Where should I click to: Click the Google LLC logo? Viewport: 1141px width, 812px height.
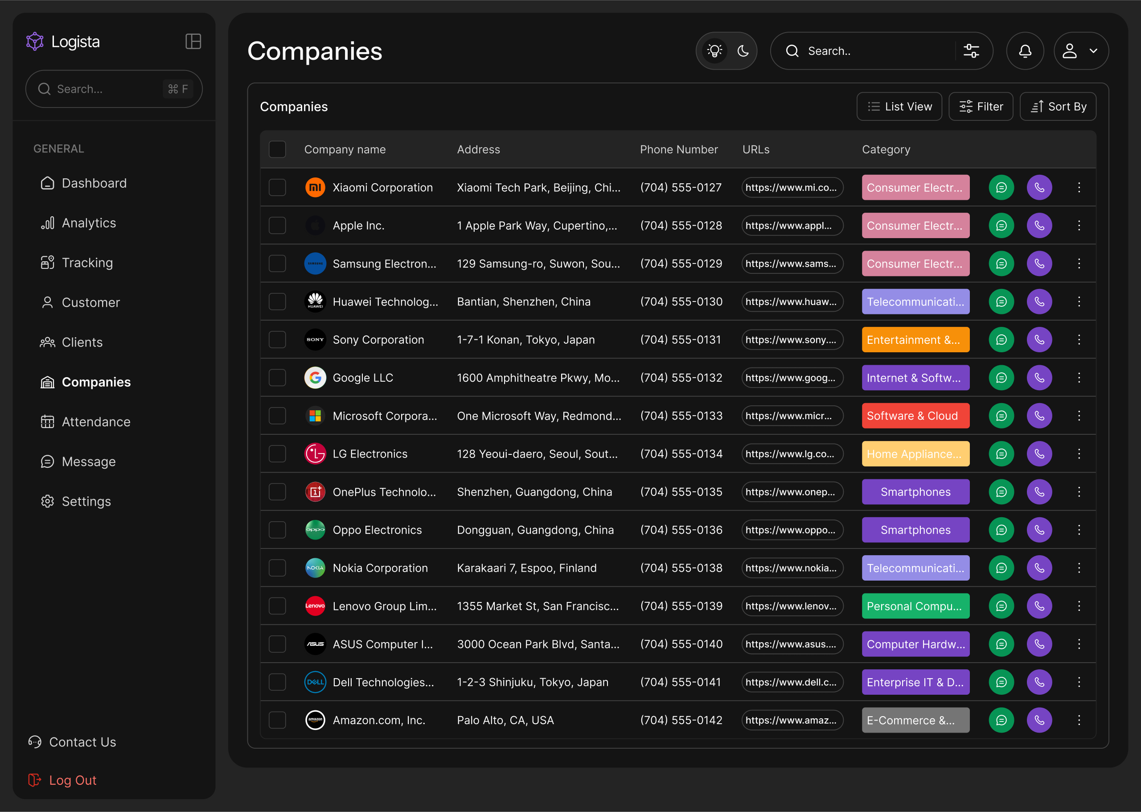tap(315, 378)
